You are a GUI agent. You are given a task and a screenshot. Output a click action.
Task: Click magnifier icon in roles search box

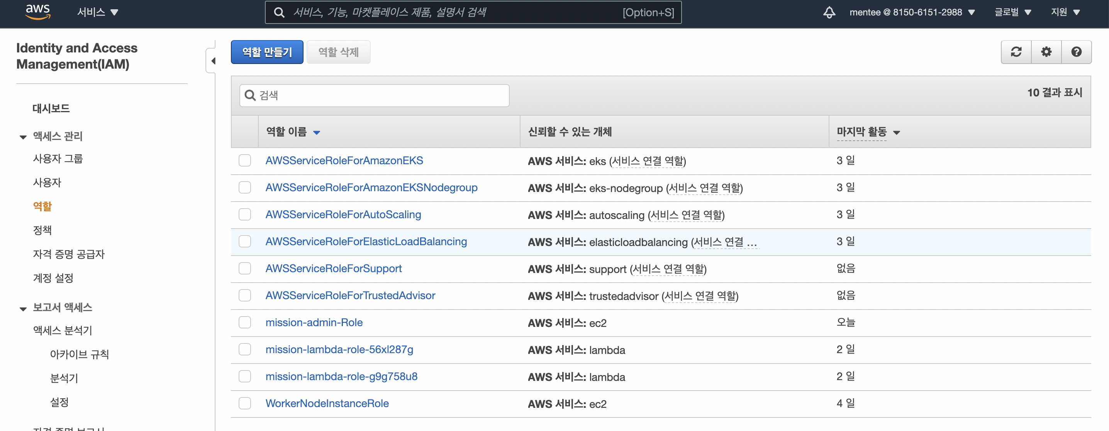[250, 95]
